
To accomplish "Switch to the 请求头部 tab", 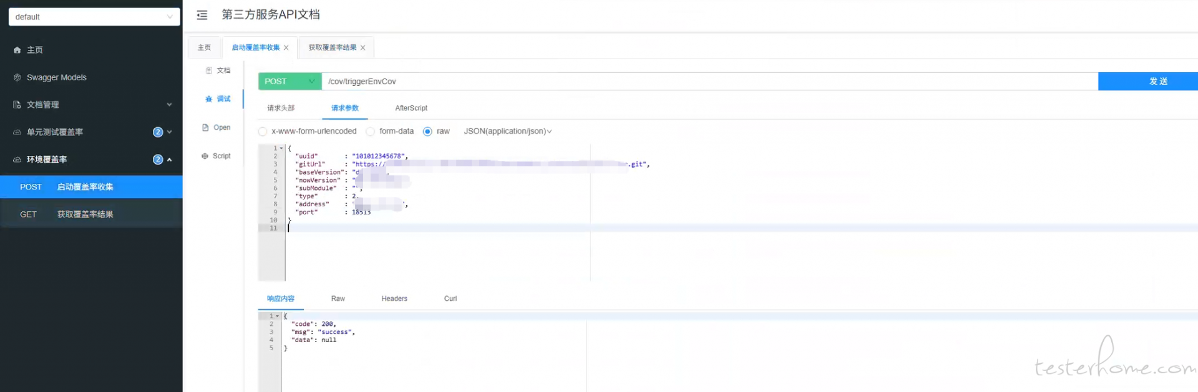I will (281, 108).
